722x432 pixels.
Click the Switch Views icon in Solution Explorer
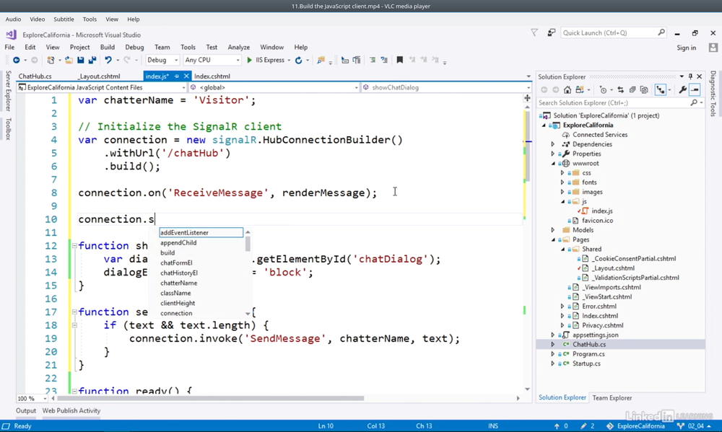pos(579,89)
